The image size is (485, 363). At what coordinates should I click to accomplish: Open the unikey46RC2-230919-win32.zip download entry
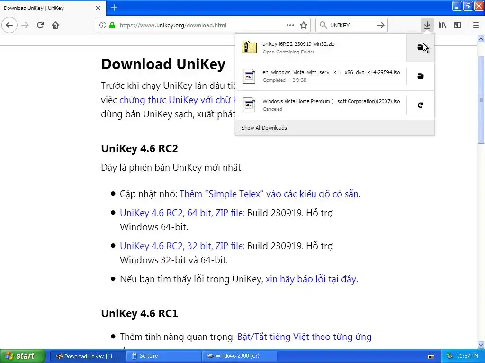(321, 48)
